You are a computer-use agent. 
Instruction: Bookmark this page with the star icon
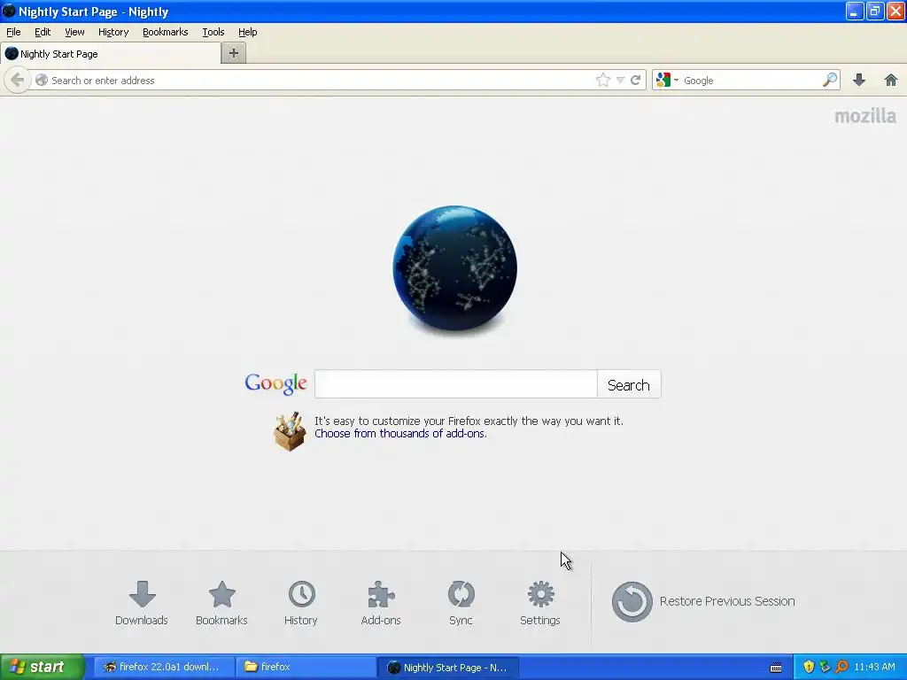pyautogui.click(x=602, y=80)
